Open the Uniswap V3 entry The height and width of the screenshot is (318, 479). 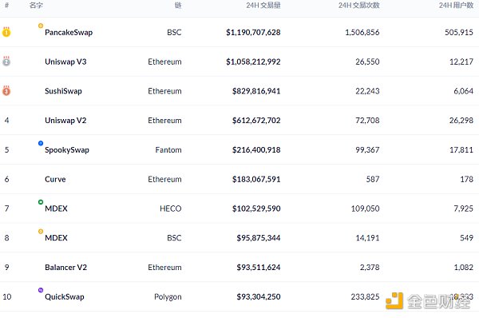[65, 62]
